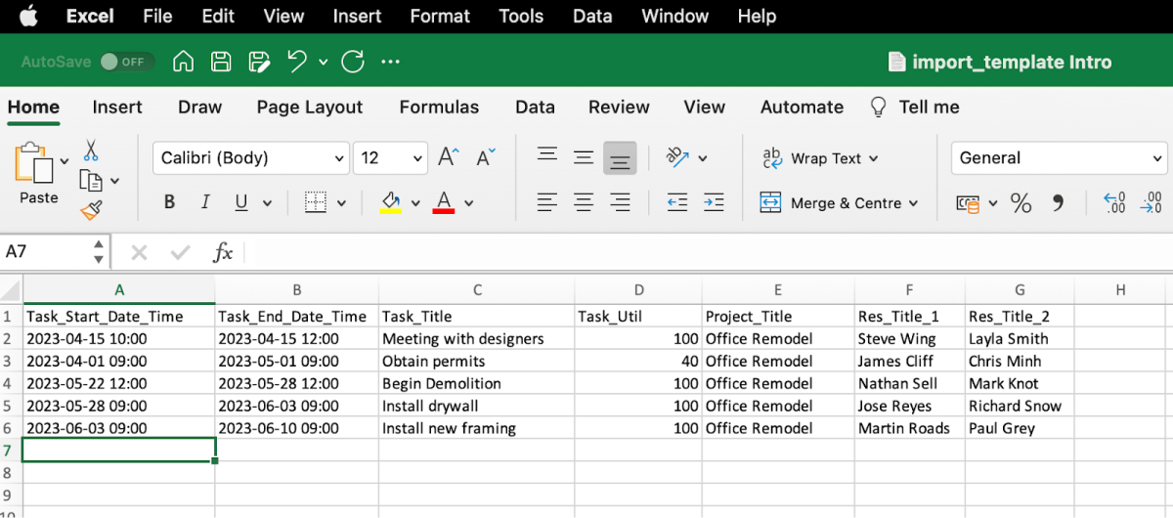Apply yellow fill colour

(x=391, y=203)
